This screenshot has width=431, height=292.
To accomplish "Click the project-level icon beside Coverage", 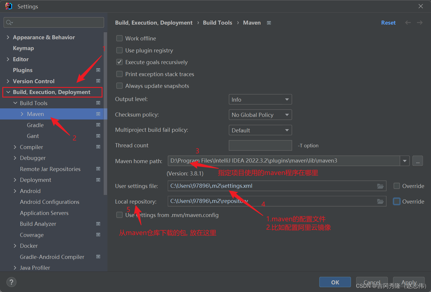I will (x=98, y=235).
